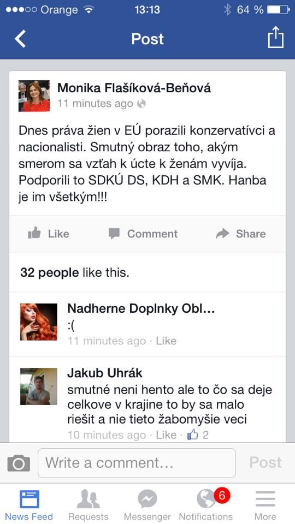Open the red-haired Nadherne Doplnky avatar
Screen dimensions: 295x524
tap(39, 322)
